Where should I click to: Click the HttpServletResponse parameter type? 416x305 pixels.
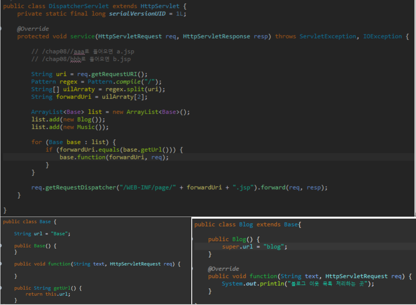click(216, 37)
